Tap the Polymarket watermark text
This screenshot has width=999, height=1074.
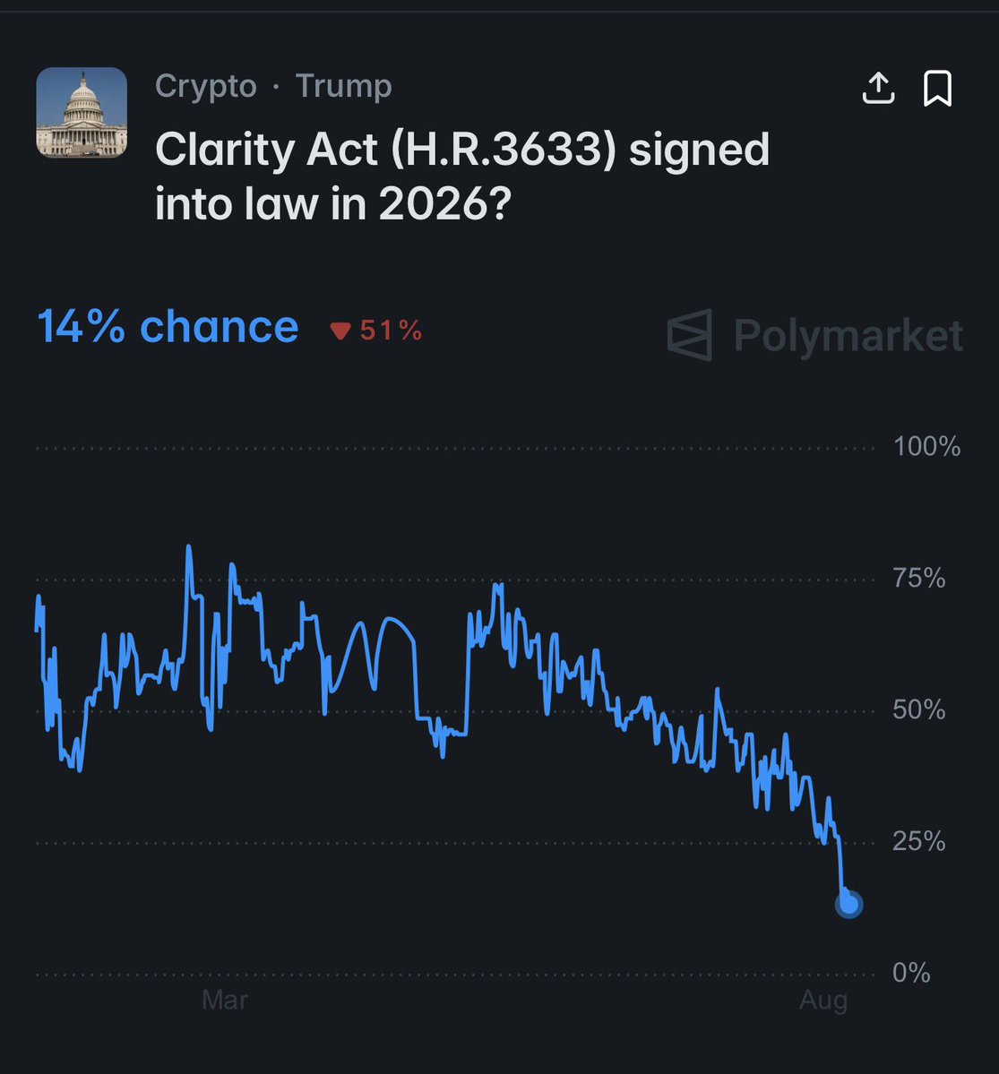848,335
